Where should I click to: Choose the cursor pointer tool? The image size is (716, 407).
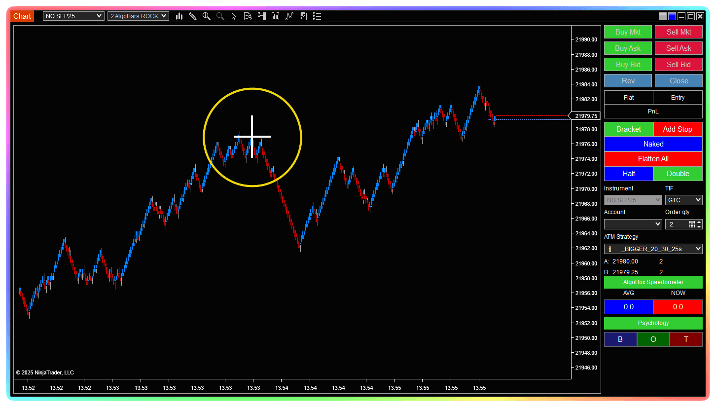(234, 16)
